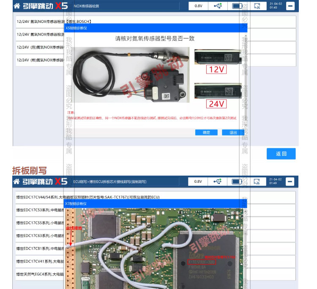
Task: Check battery icon in top header
Action: [237, 6]
